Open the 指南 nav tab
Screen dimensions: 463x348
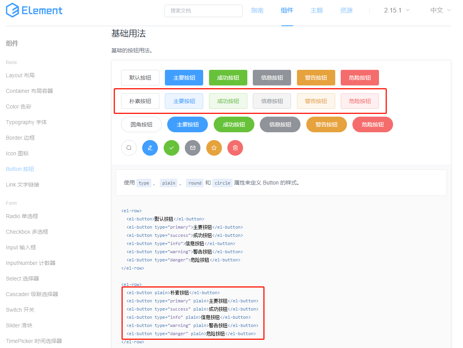[x=257, y=10]
